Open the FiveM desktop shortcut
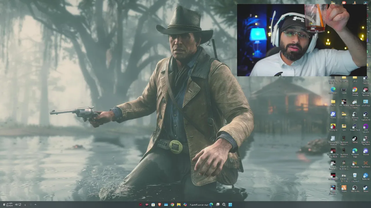 tap(344, 189)
